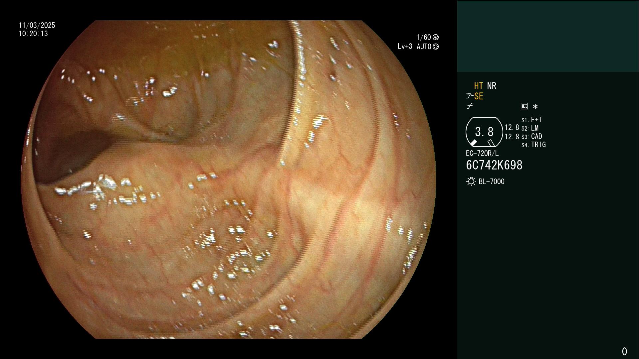Click the lower 12.8 diameter value
Screen dimensions: 639x359
512,136
